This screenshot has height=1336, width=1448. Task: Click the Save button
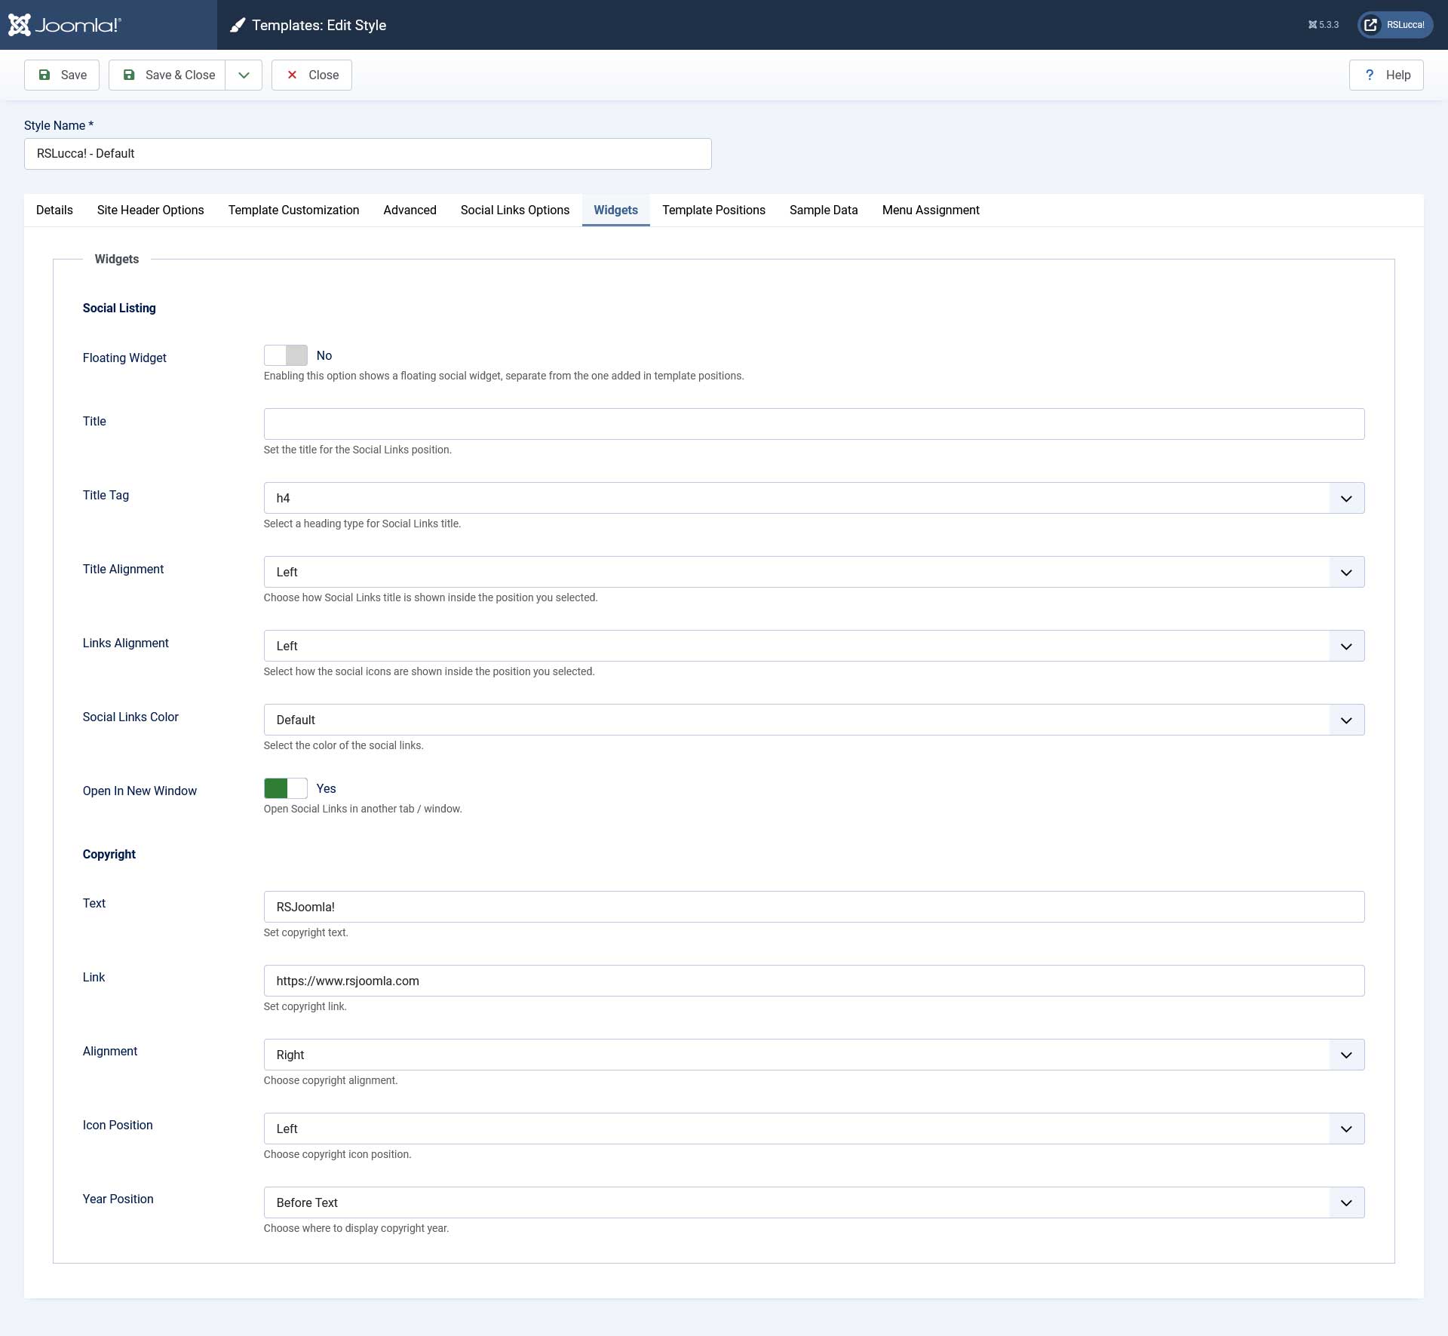click(x=62, y=75)
